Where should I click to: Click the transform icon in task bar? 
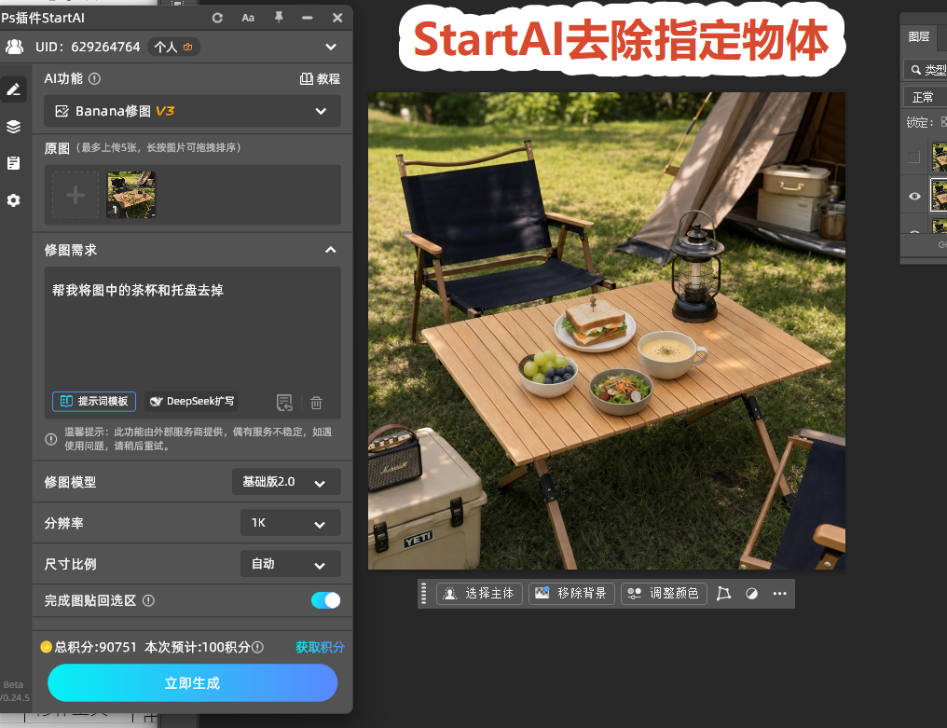[x=723, y=593]
